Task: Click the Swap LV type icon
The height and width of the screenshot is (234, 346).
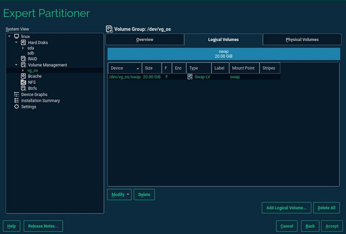Action: [190, 77]
